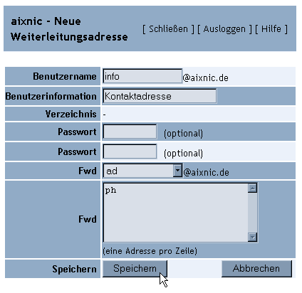Open the Hilfe link
The image size is (302, 293).
(x=271, y=29)
